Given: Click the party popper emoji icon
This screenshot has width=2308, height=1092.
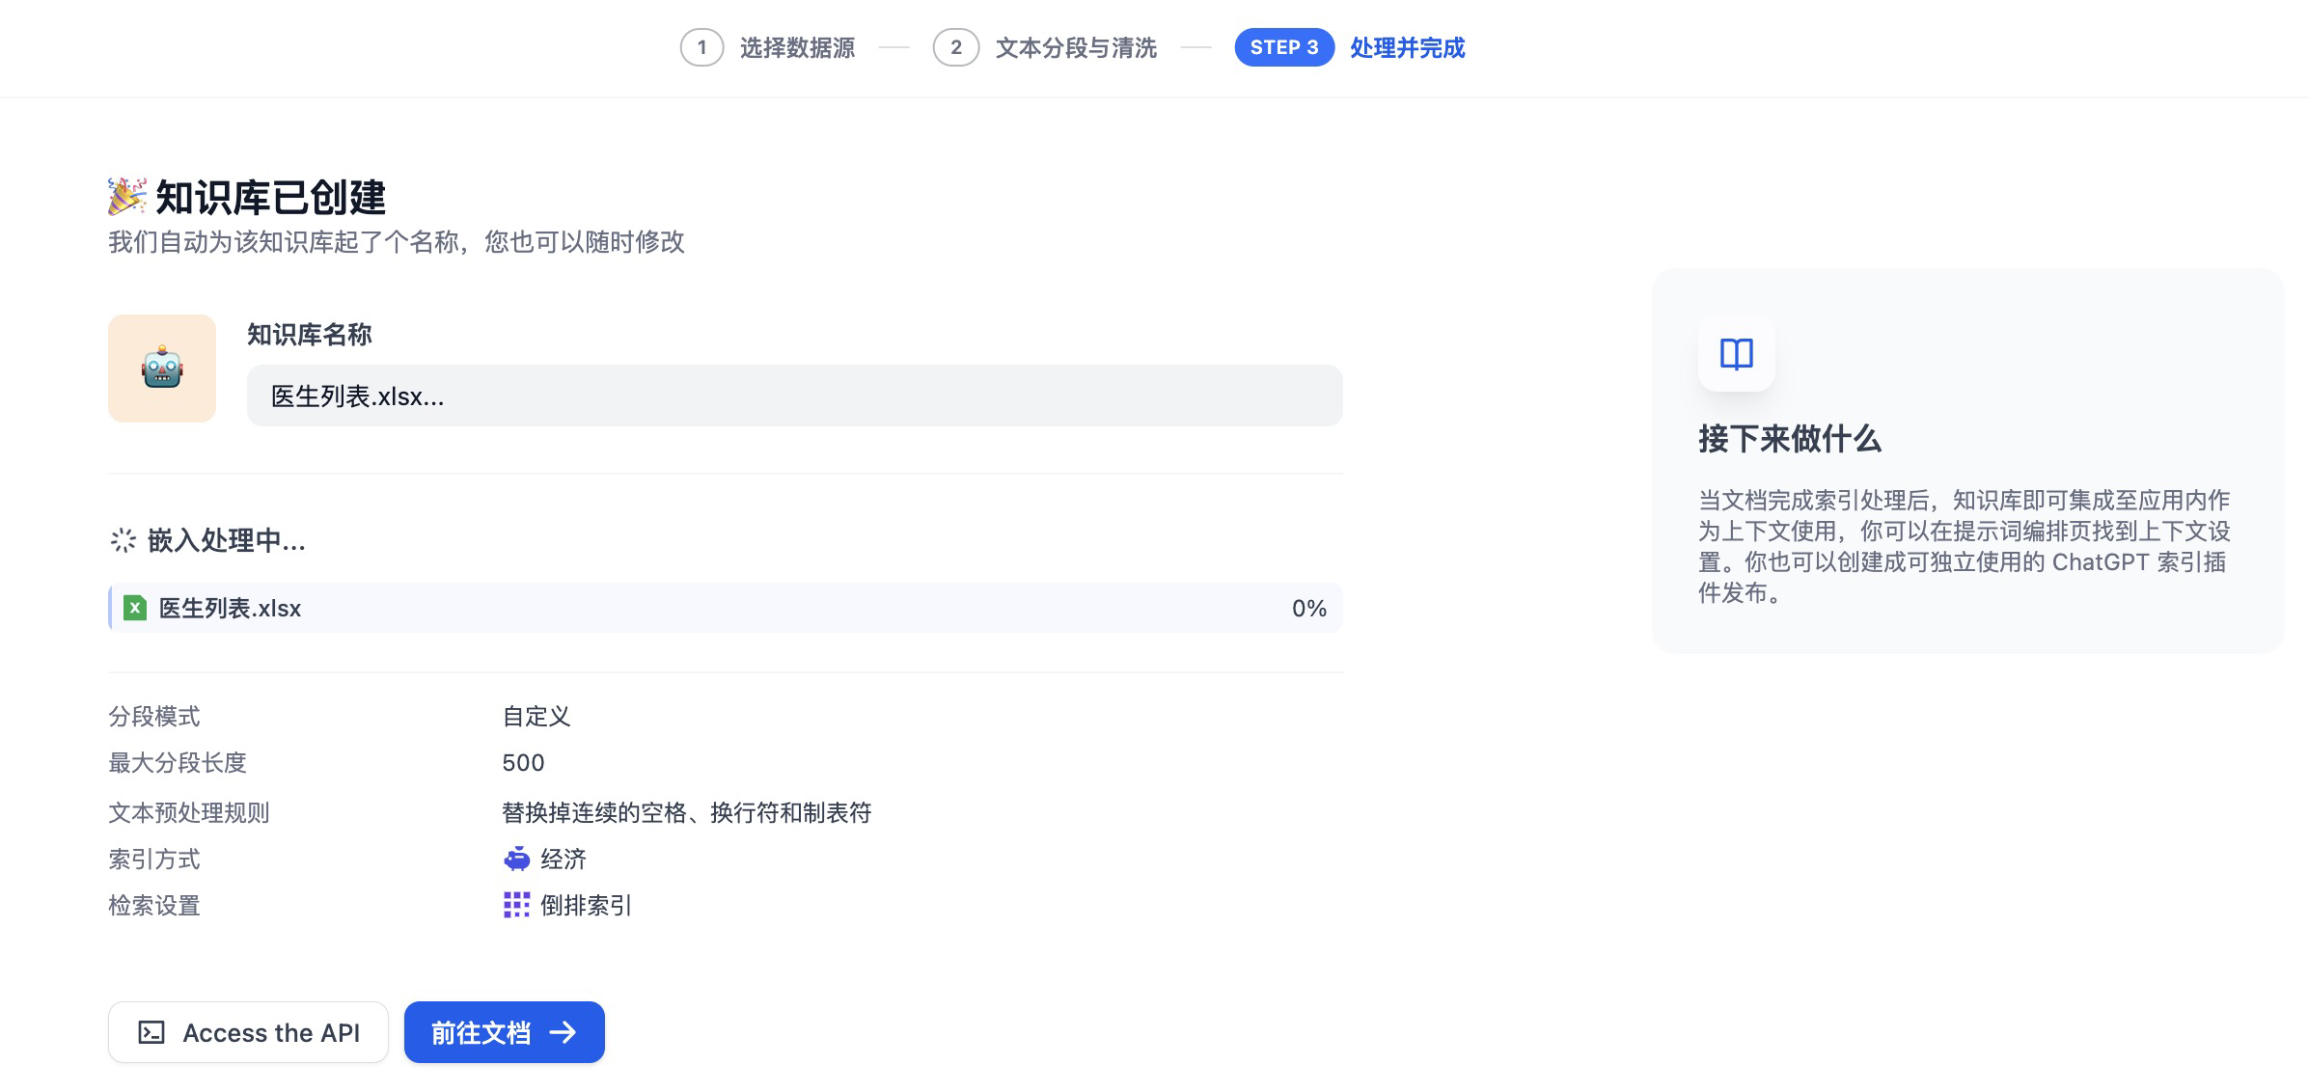Looking at the screenshot, I should pos(127,197).
